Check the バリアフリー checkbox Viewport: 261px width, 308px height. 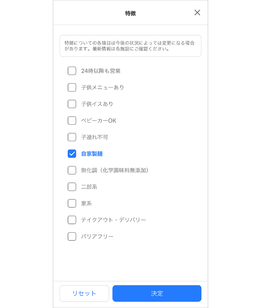(x=72, y=236)
